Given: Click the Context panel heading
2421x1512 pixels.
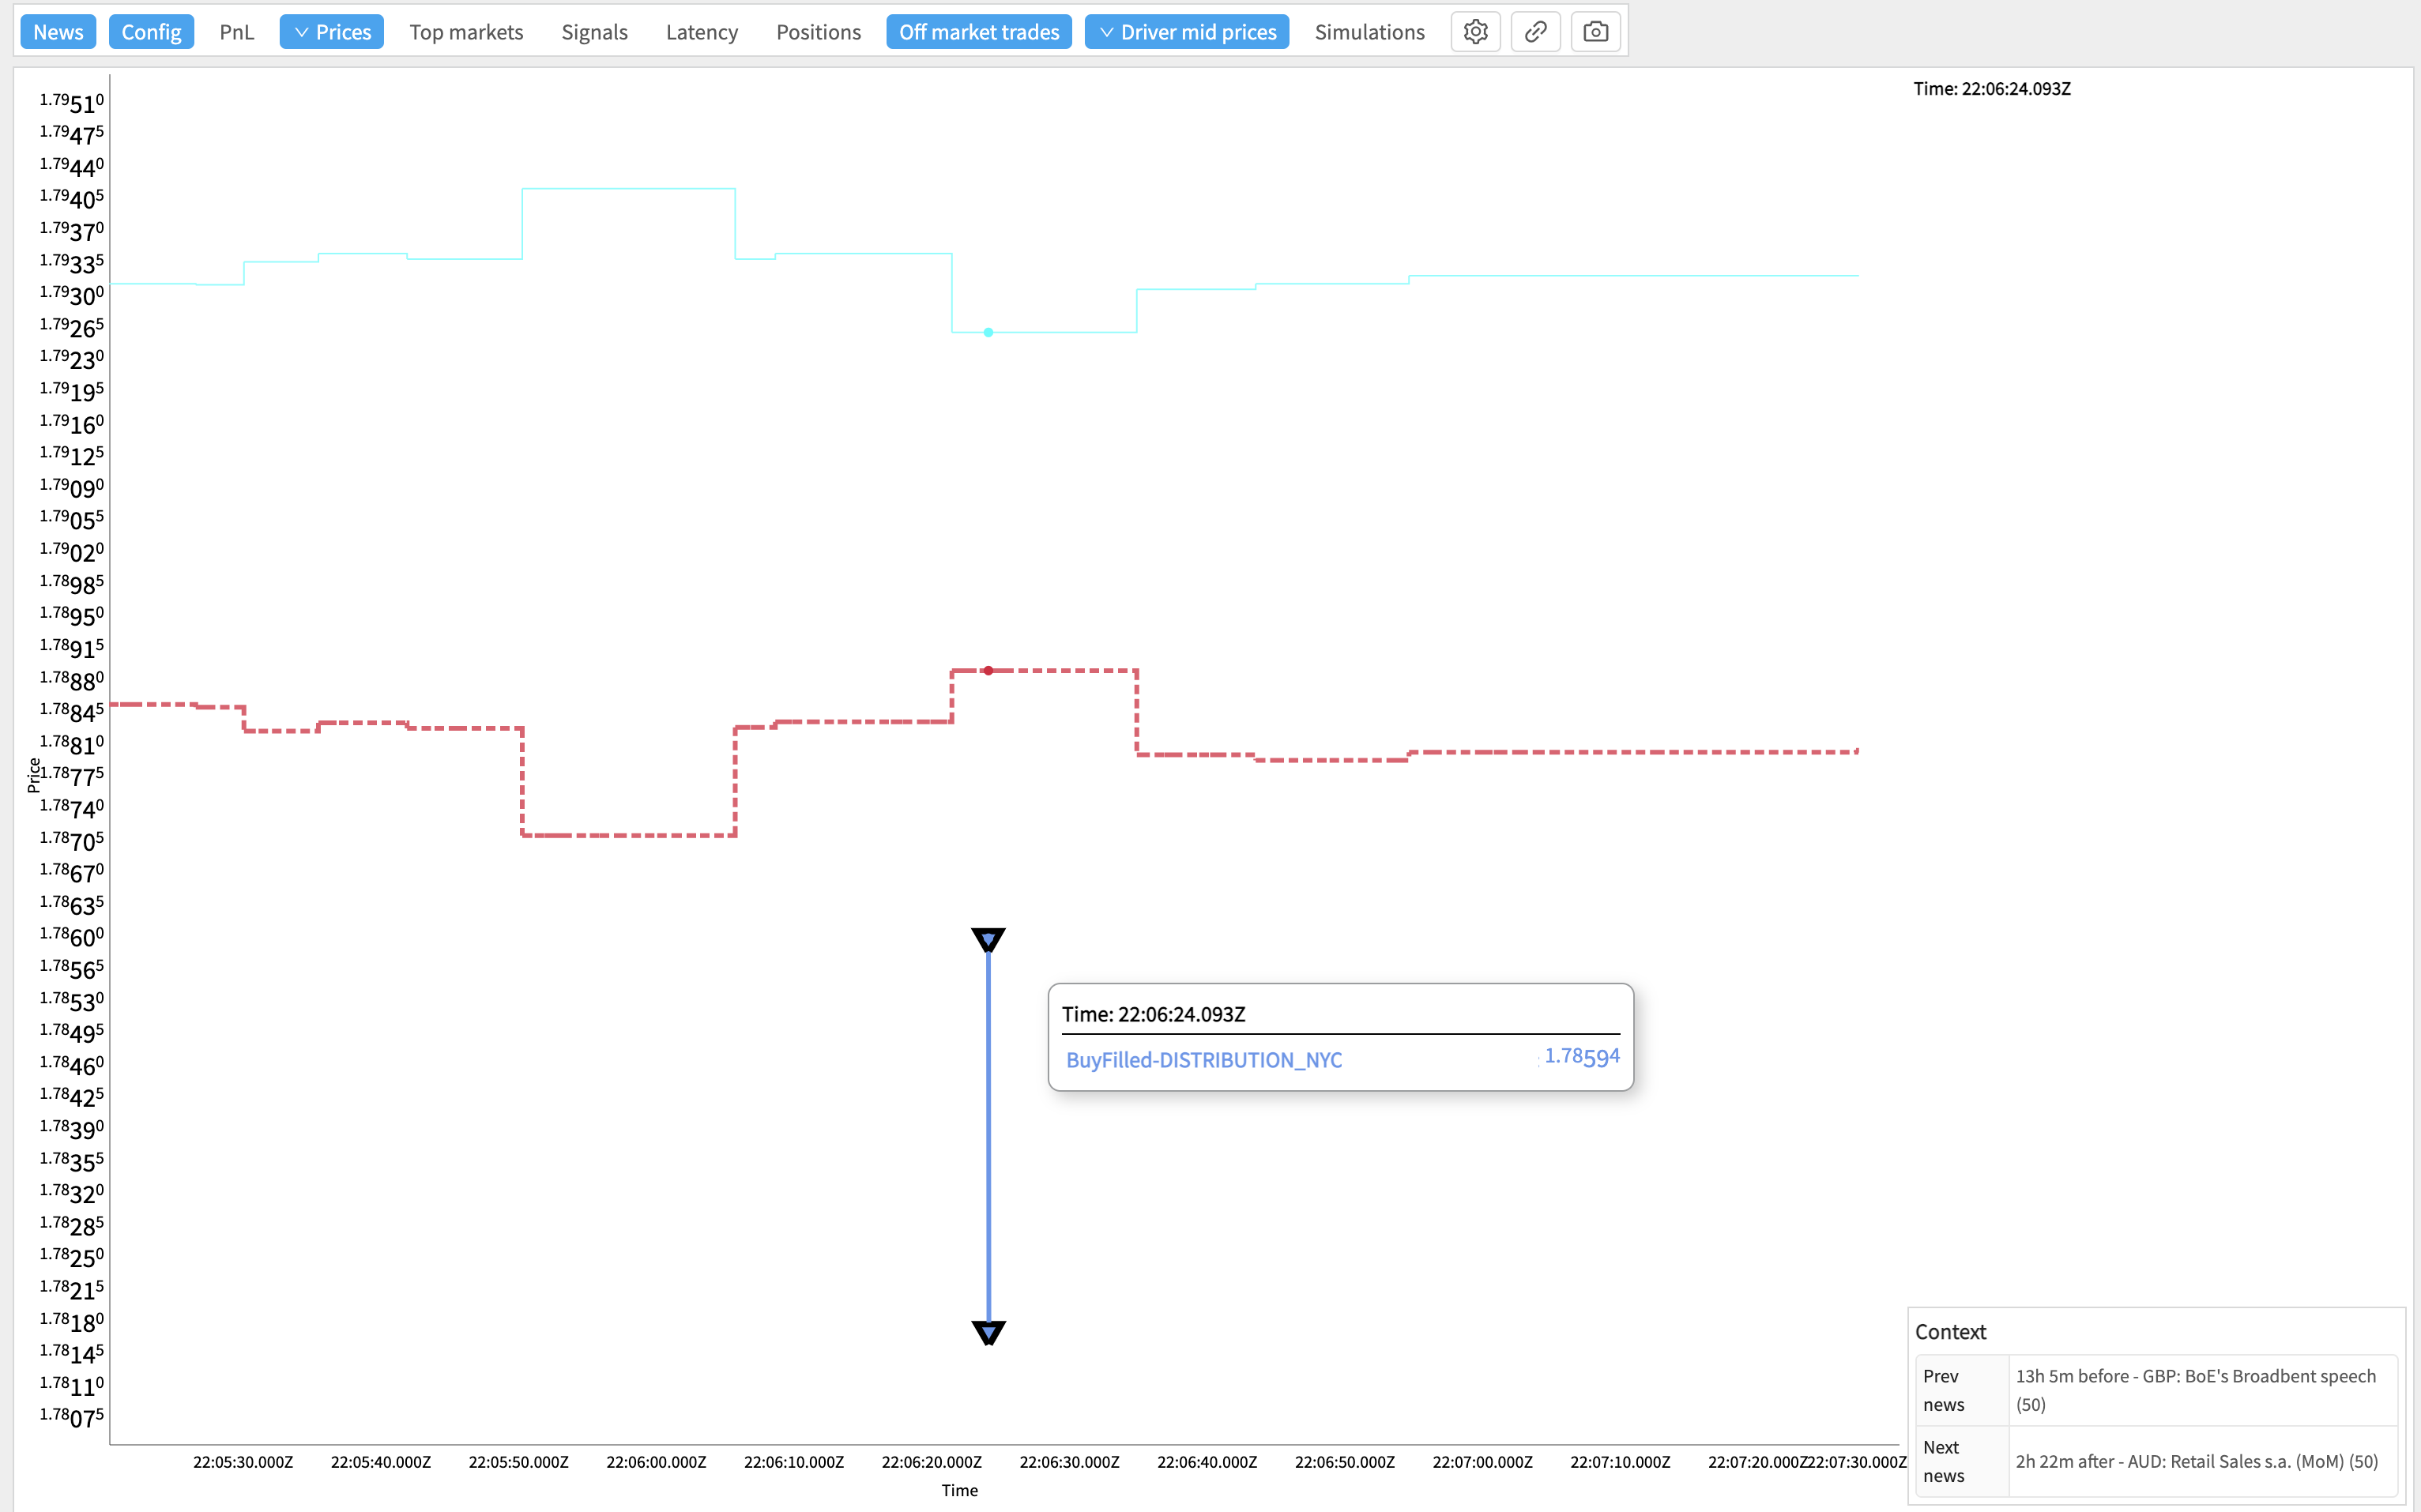Looking at the screenshot, I should [1950, 1332].
